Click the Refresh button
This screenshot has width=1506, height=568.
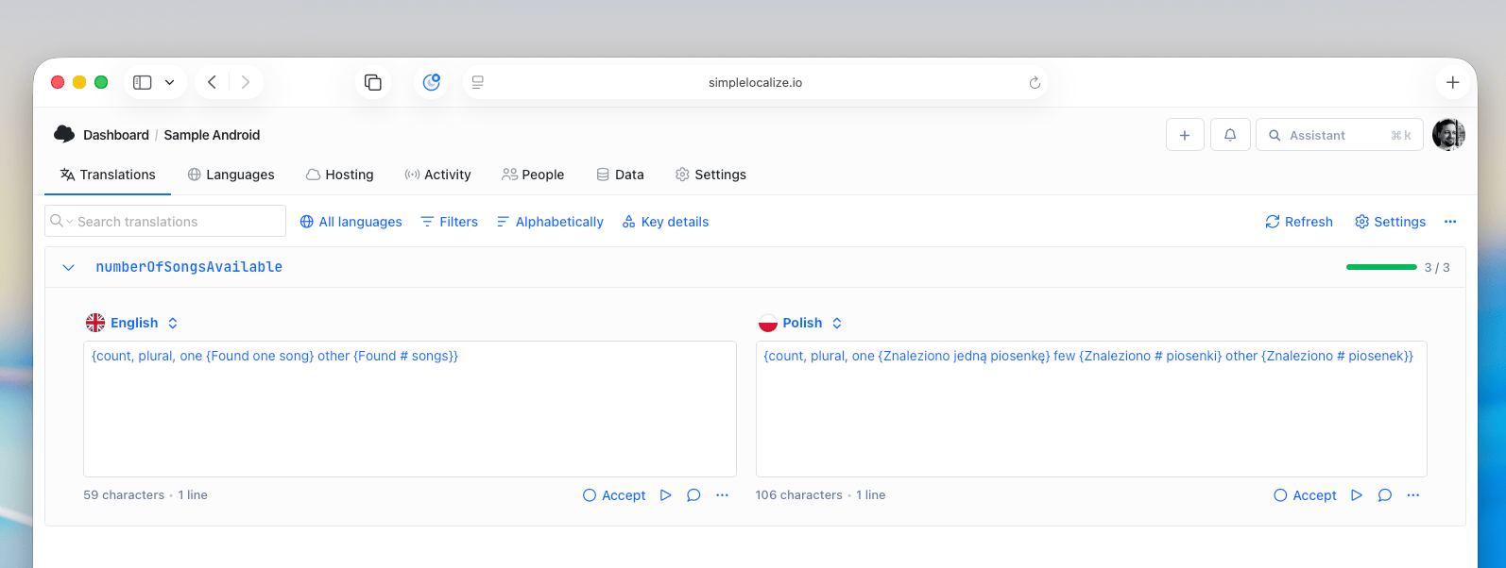[x=1298, y=222]
